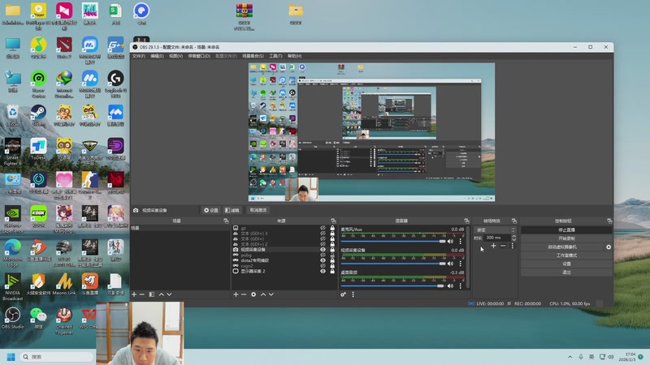Viewport: 650px width, 365px height.
Task: Click the 工作室模式 button
Action: click(566, 255)
